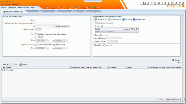The width and height of the screenshot is (186, 104).
Task: Click the purple upload tray toolbar icon
Action: (76, 8)
